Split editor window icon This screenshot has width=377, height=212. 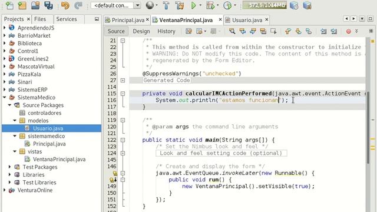coord(371,31)
